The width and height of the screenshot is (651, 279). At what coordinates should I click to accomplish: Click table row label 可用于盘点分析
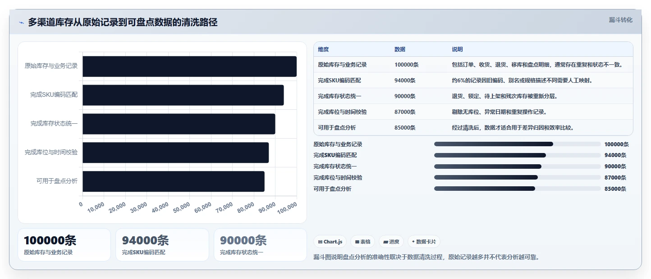337,128
